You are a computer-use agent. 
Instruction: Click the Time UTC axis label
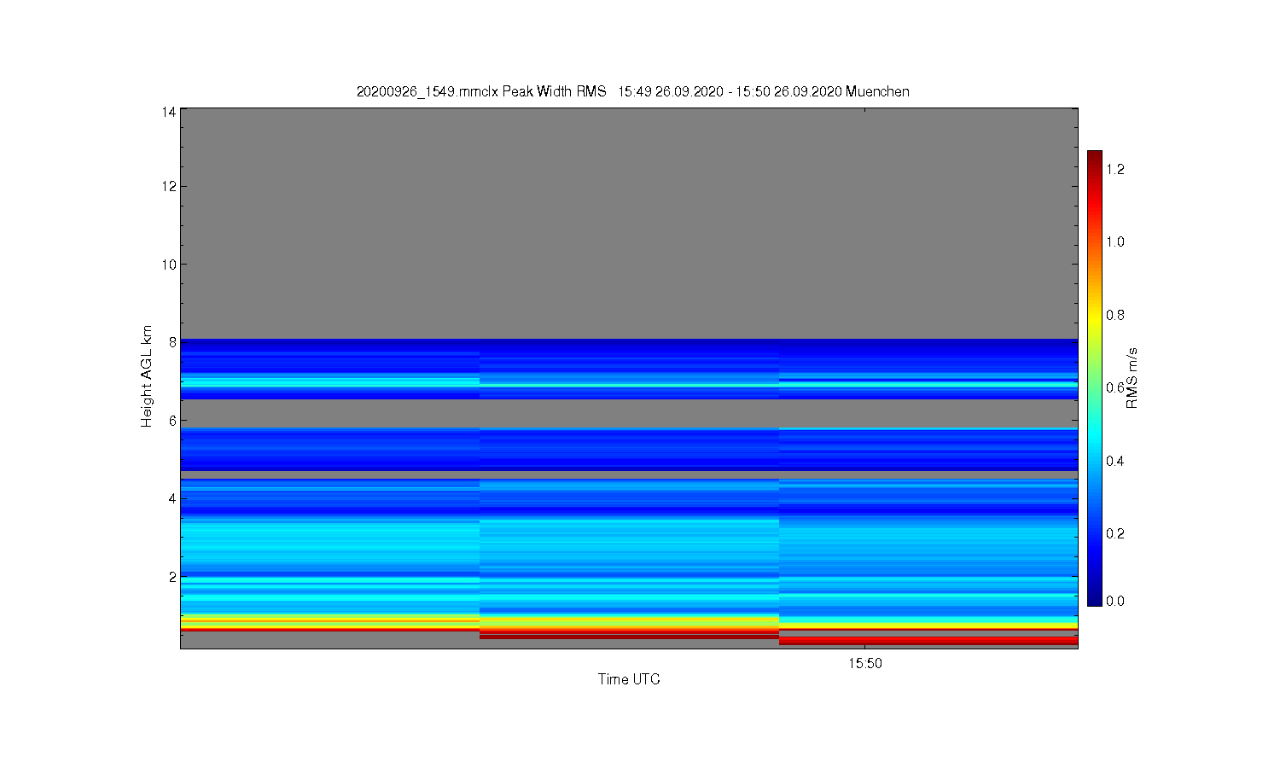coord(629,679)
